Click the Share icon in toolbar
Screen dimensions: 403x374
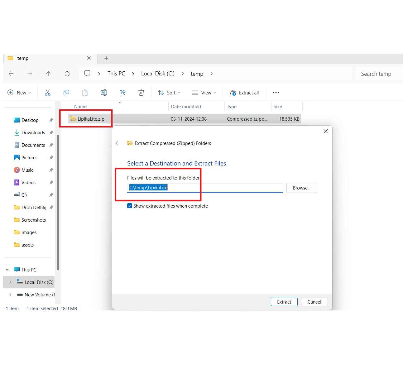pos(122,93)
